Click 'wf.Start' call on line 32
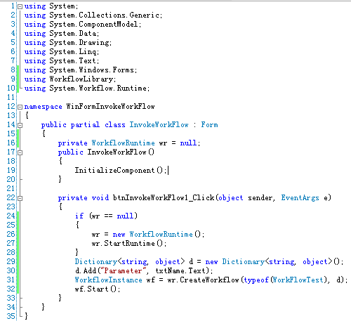This screenshot has height=321, width=351. 92,289
